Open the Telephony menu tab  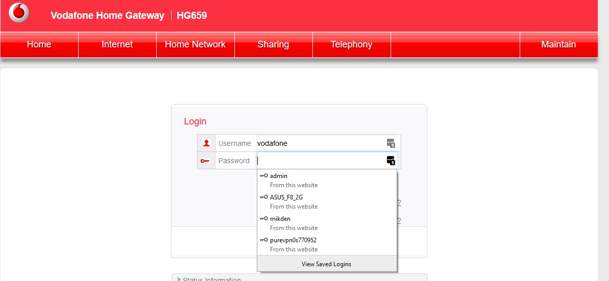tap(352, 45)
